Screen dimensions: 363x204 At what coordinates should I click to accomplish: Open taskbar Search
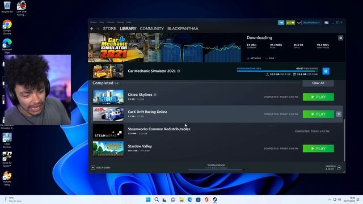click(x=157, y=199)
